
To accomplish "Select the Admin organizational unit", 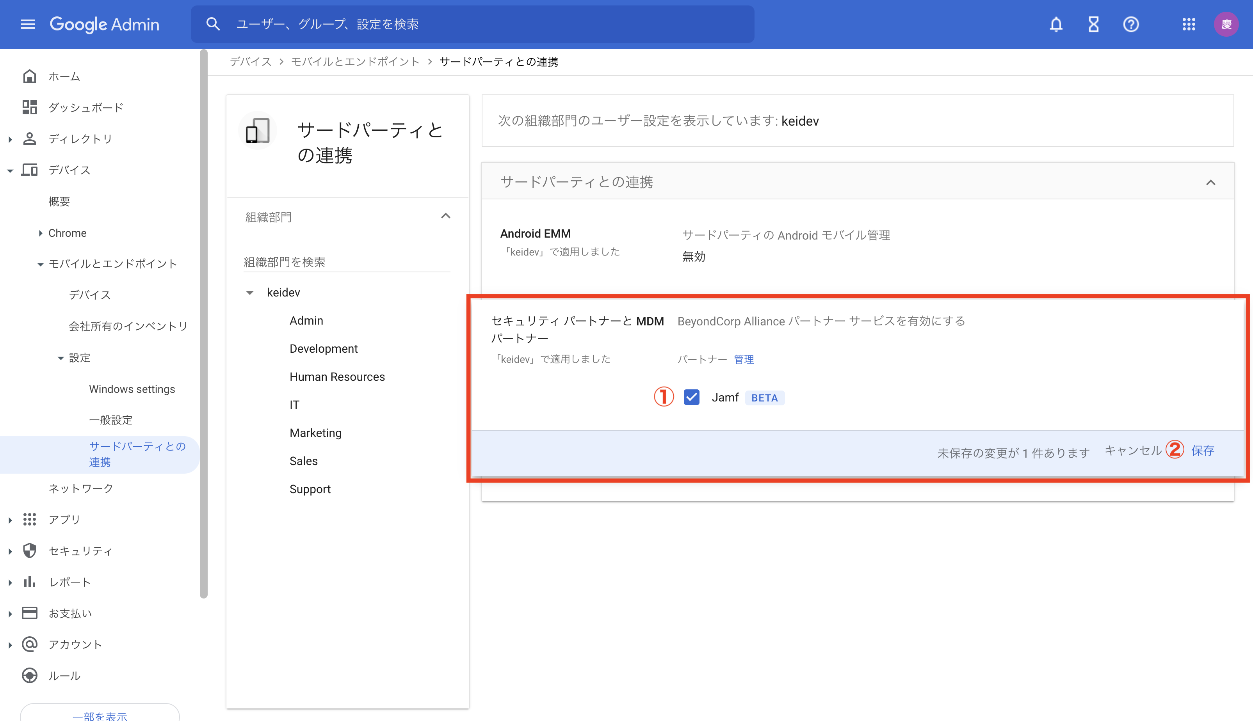I will click(x=306, y=320).
